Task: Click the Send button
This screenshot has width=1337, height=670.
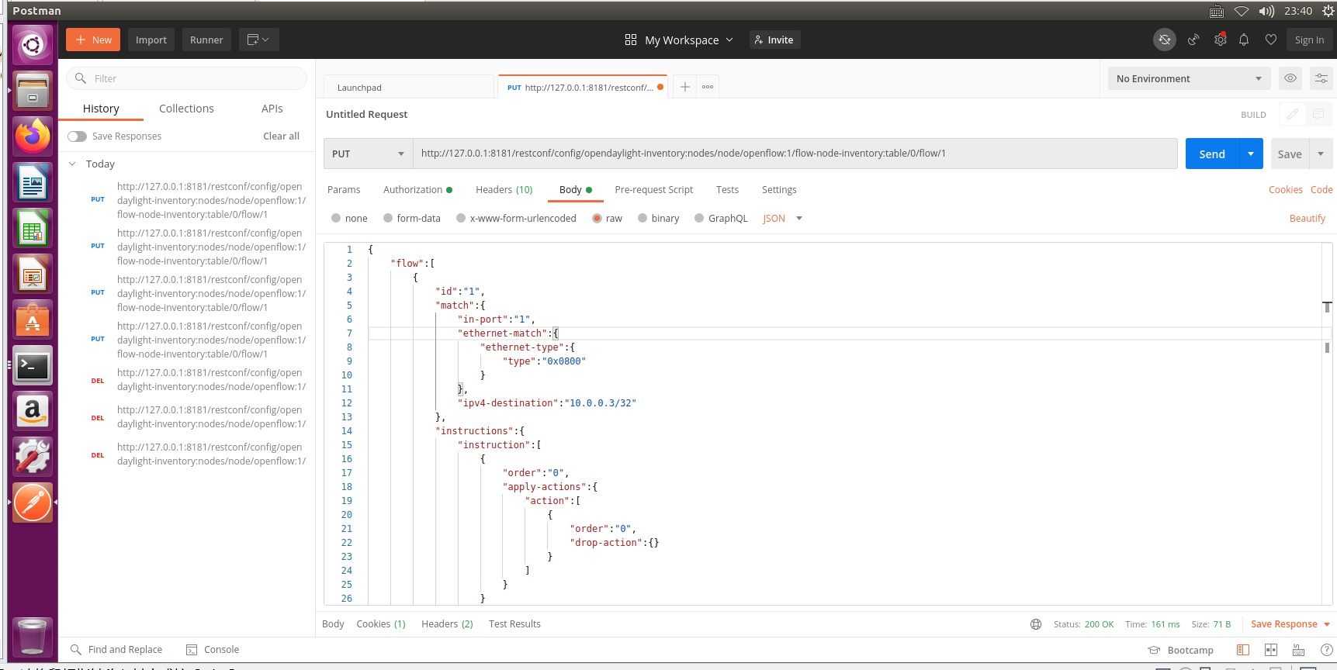Action: pyautogui.click(x=1212, y=154)
